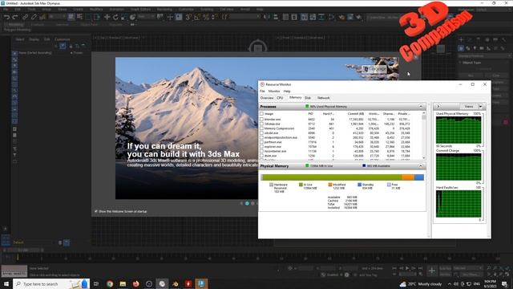Open the Standard Primitives dropdown

(x=485, y=56)
